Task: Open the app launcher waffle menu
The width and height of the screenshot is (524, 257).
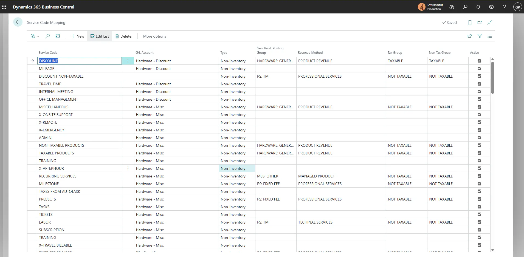Action: 4,7
